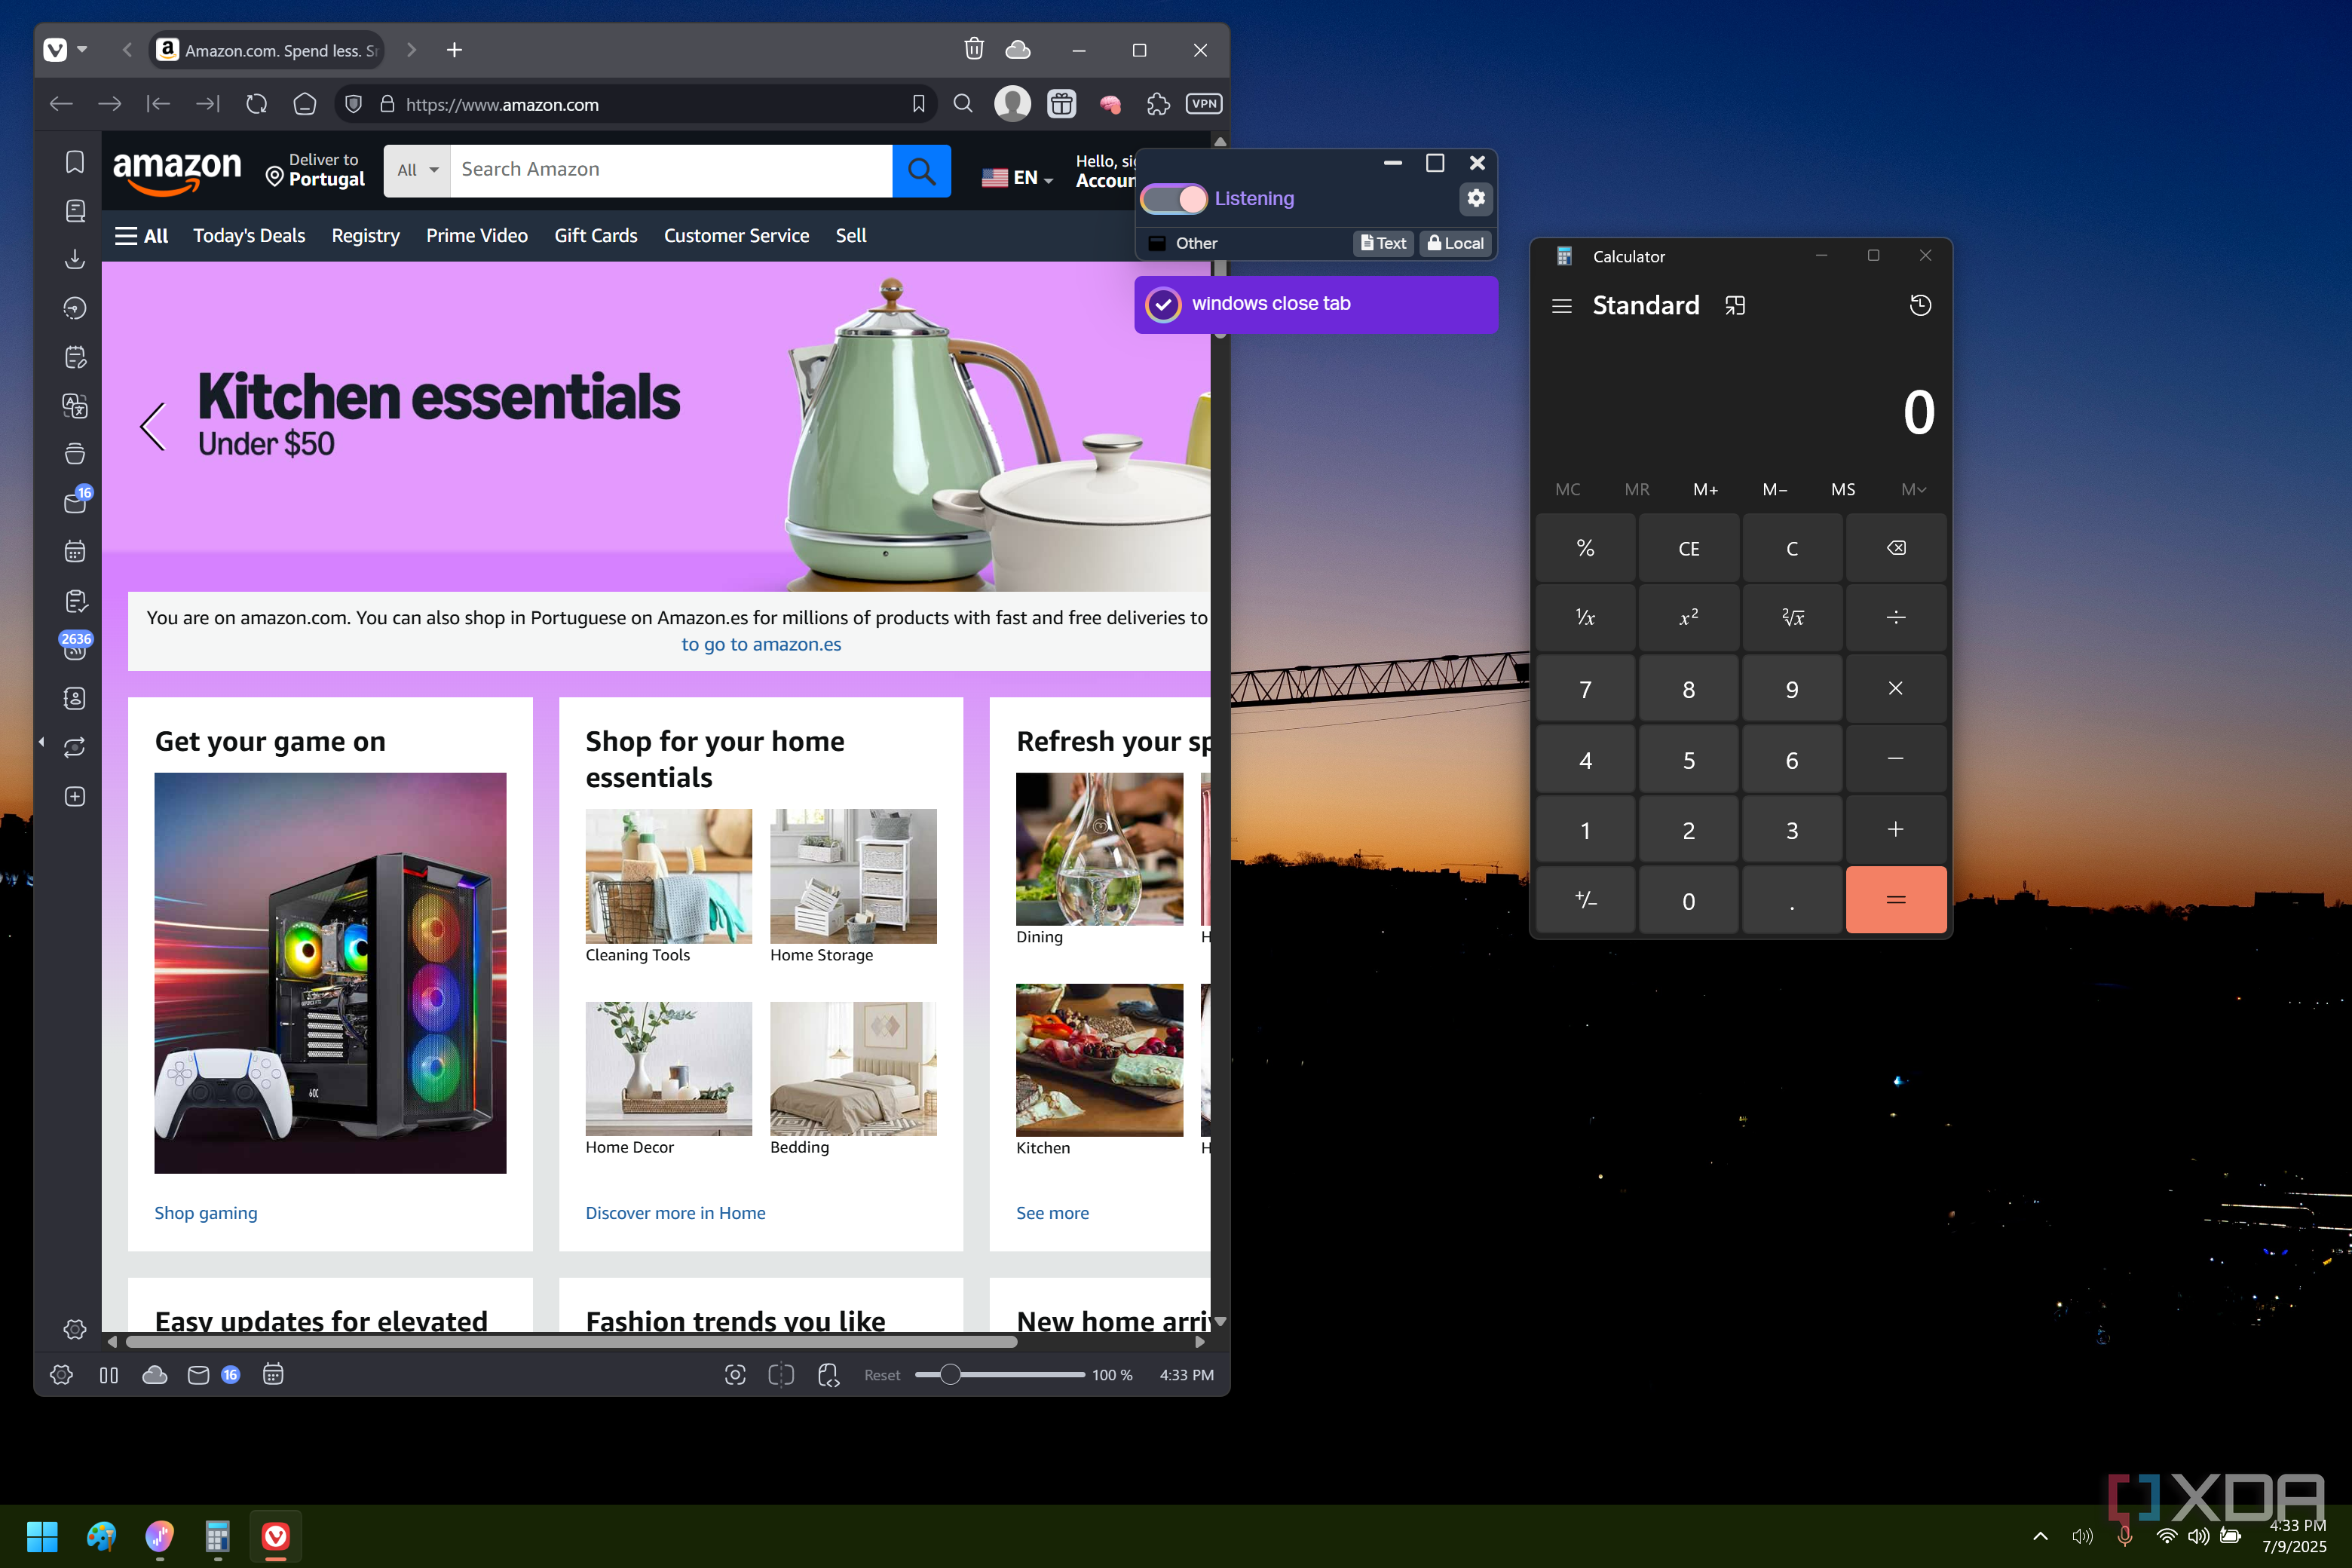Open Amazon All hamburger menu
2352x1568 pixels.
141,236
